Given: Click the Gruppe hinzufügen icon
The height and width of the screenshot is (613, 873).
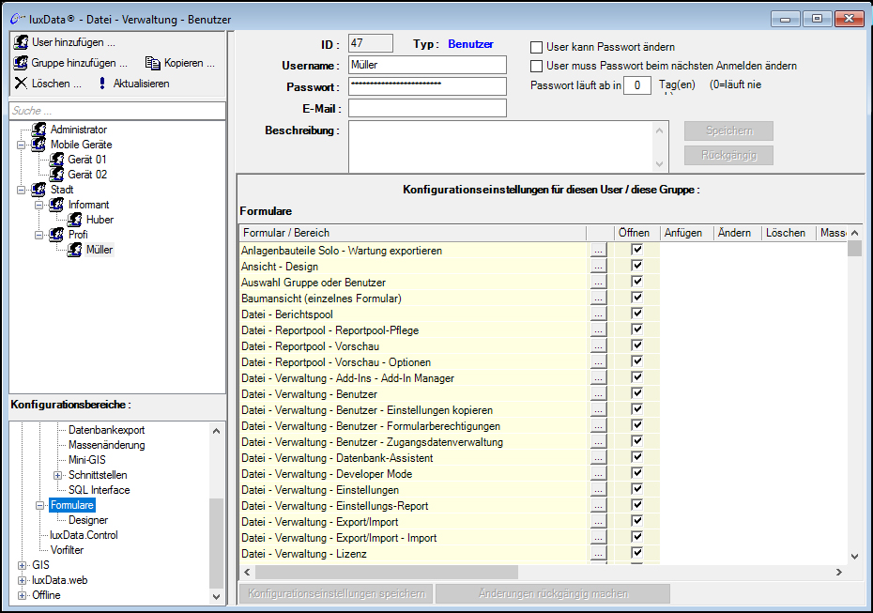Looking at the screenshot, I should (22, 63).
